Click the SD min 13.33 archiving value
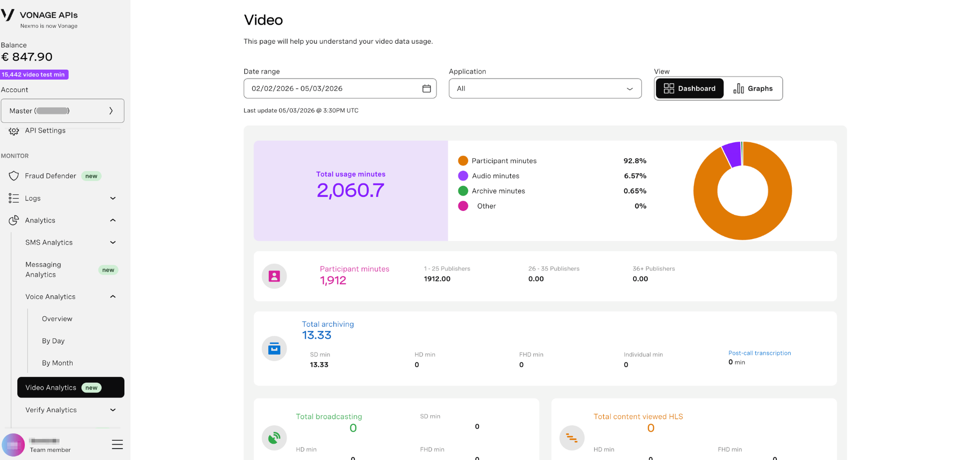 tap(319, 365)
